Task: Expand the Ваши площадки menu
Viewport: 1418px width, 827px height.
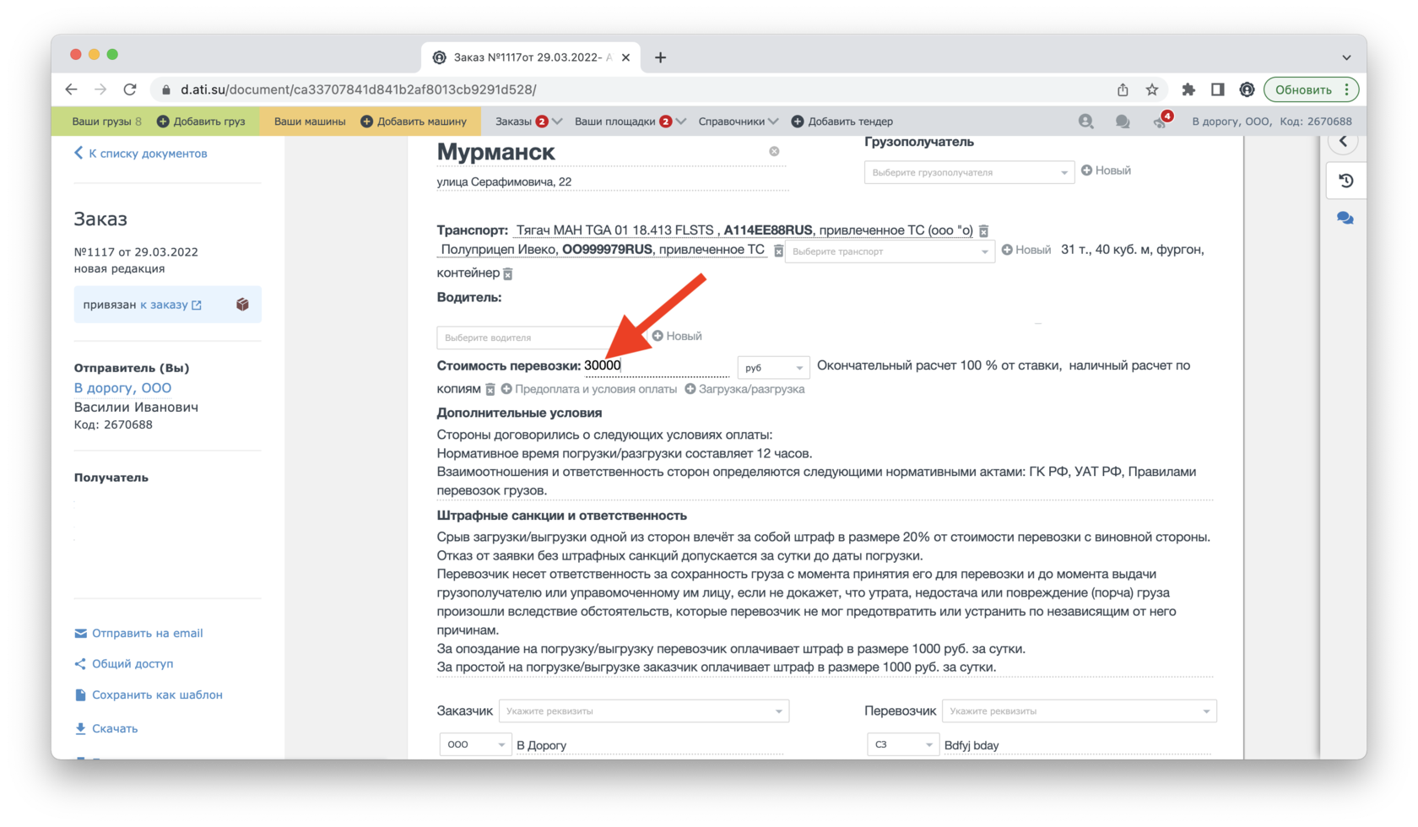Action: 630,122
